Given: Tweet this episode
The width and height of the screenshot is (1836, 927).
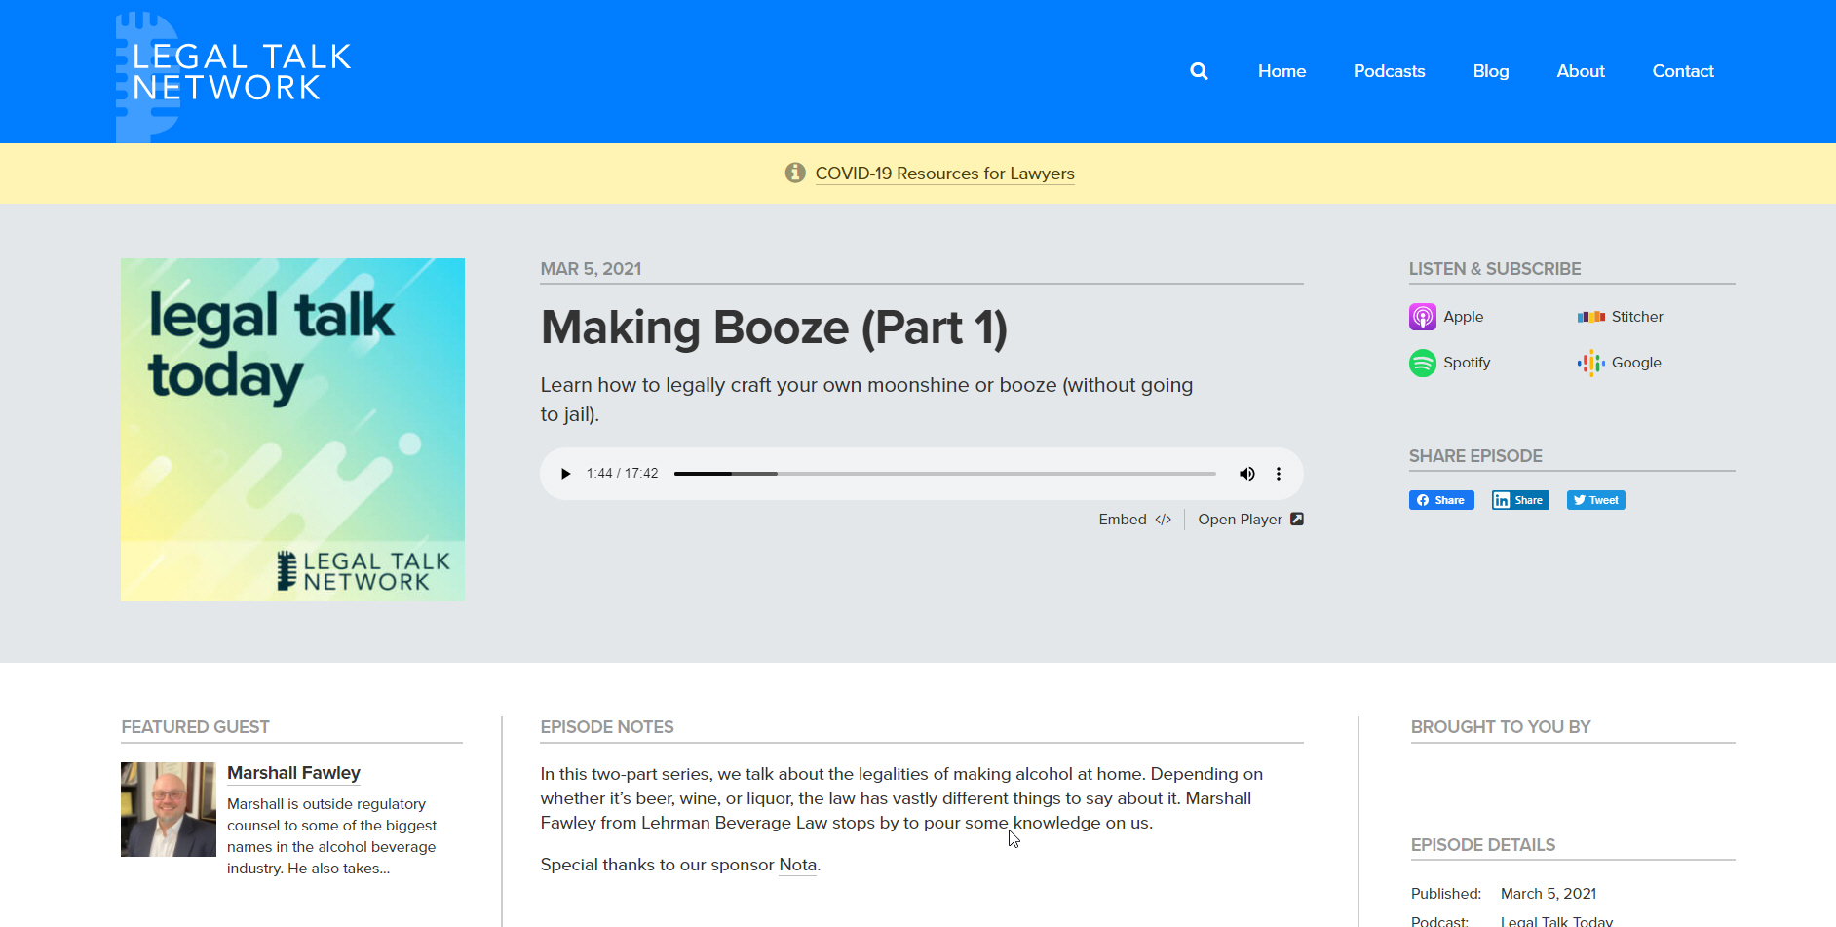Looking at the screenshot, I should pyautogui.click(x=1596, y=500).
